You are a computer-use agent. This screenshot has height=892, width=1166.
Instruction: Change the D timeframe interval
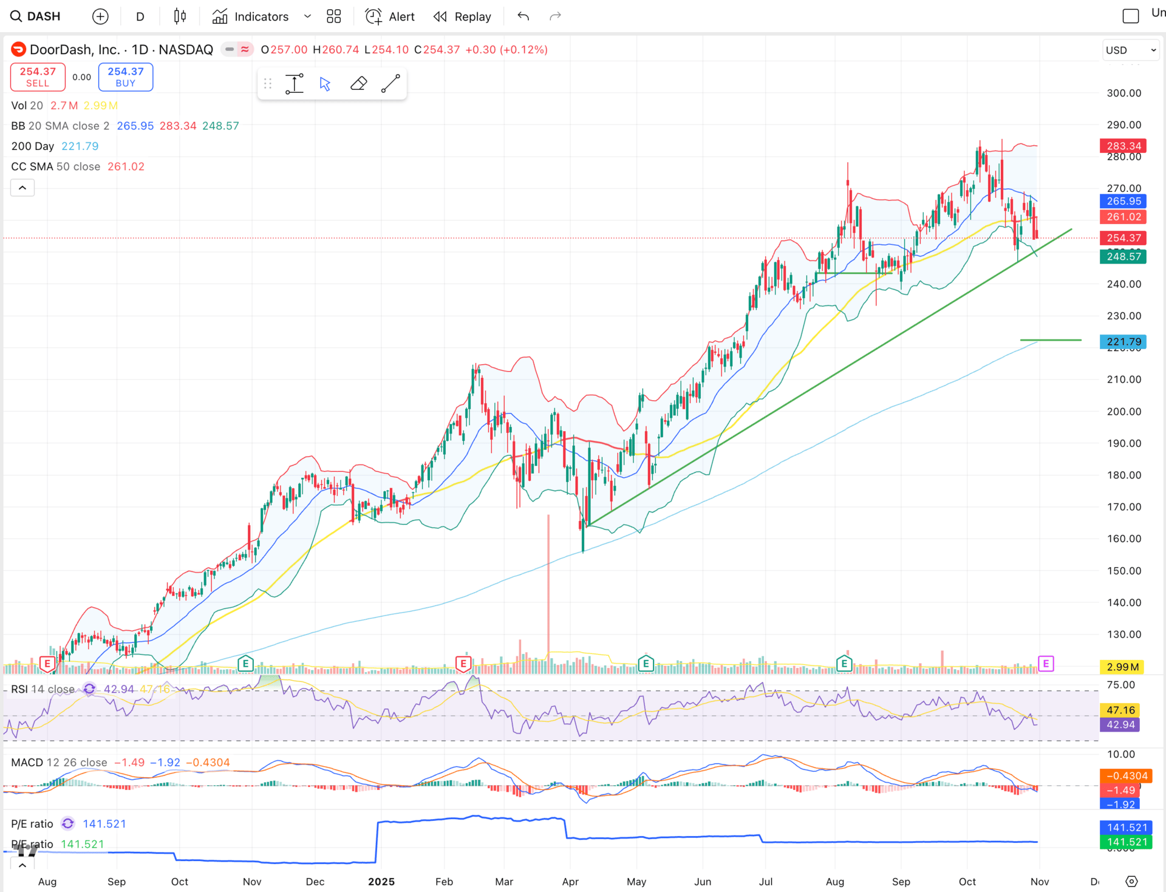coord(140,16)
